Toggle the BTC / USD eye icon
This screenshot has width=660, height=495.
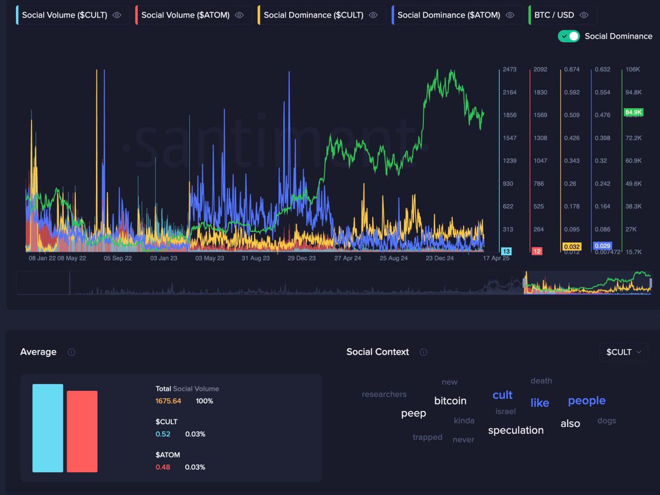pyautogui.click(x=584, y=15)
